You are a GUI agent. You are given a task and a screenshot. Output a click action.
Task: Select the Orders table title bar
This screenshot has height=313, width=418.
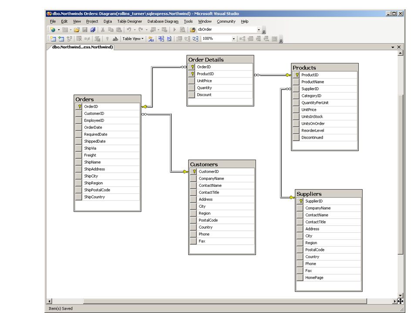tap(108, 99)
